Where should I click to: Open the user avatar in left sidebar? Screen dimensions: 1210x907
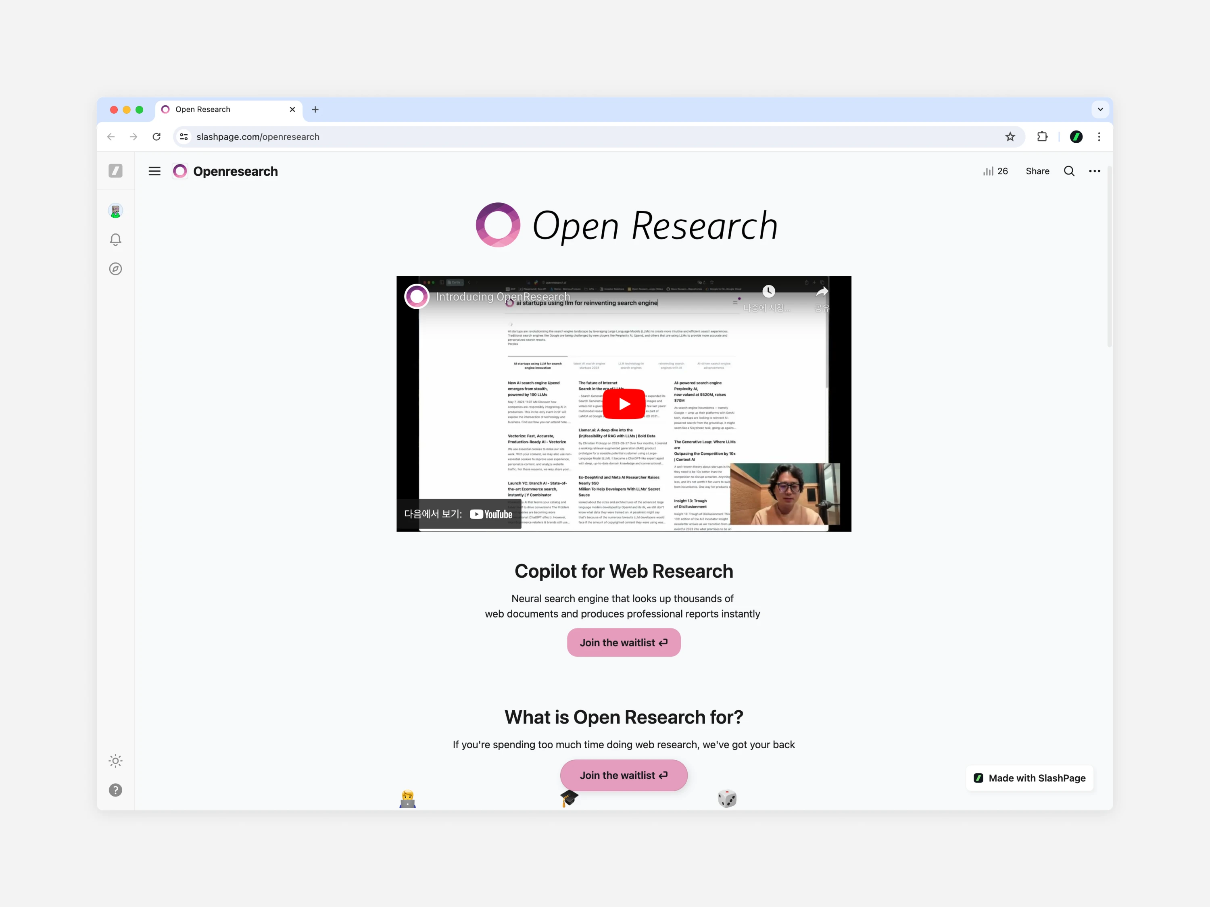[x=115, y=210]
